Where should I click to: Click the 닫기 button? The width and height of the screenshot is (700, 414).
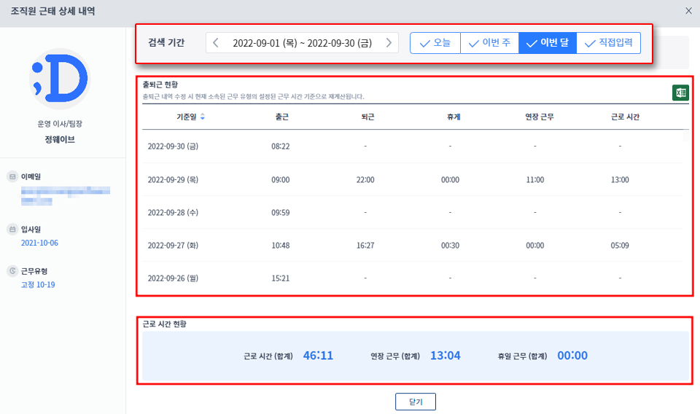415,402
